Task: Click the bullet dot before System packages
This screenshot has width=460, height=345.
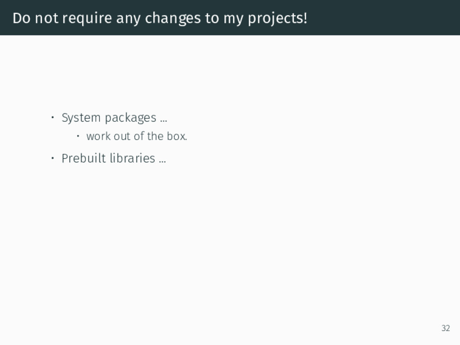Action: (53, 118)
